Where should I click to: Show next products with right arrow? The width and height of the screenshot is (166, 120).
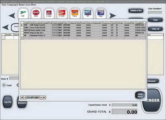pyautogui.click(x=113, y=16)
